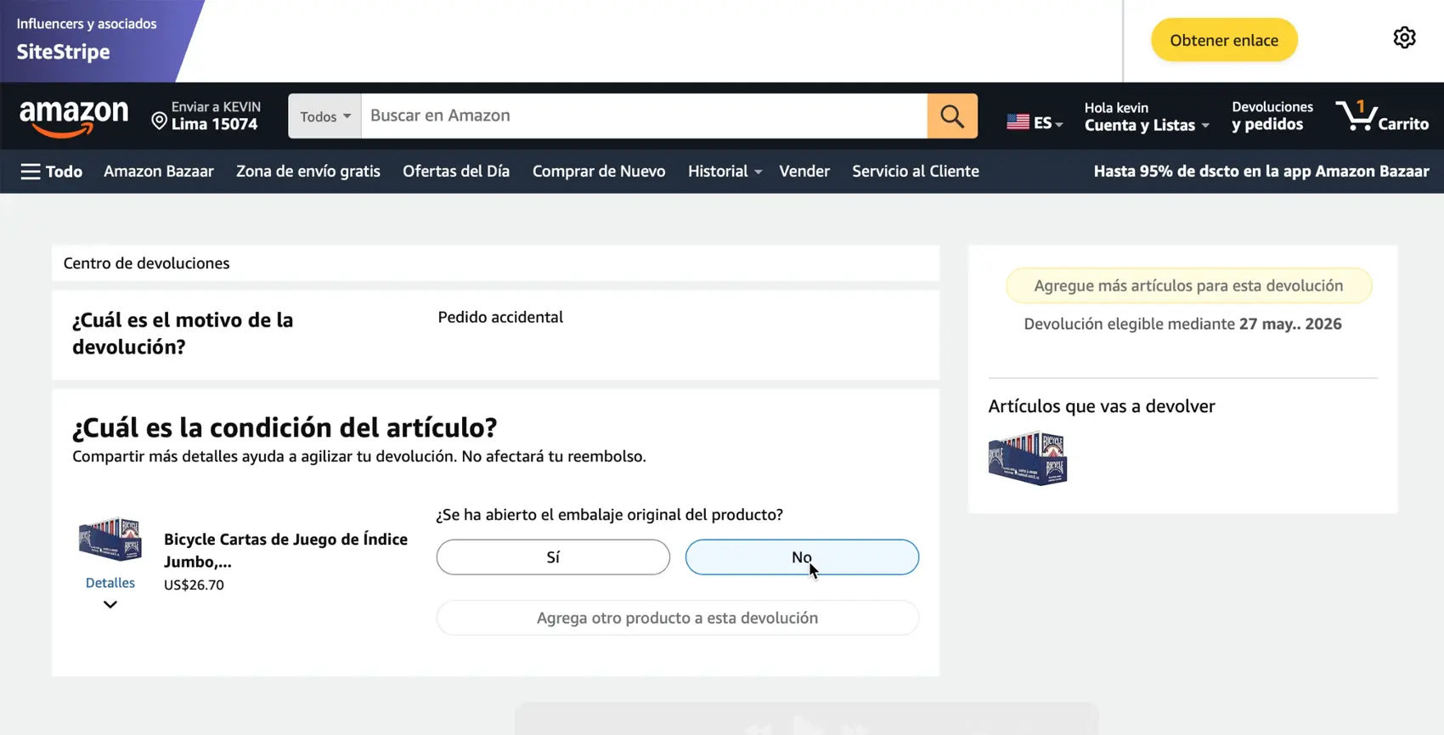Click the US$26.70 item price
Viewport: 1444px width, 735px height.
pyautogui.click(x=194, y=585)
